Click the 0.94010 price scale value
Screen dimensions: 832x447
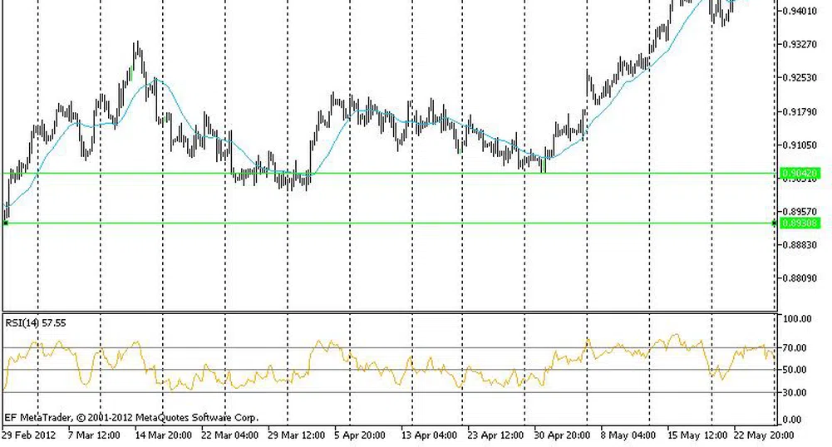pos(800,11)
